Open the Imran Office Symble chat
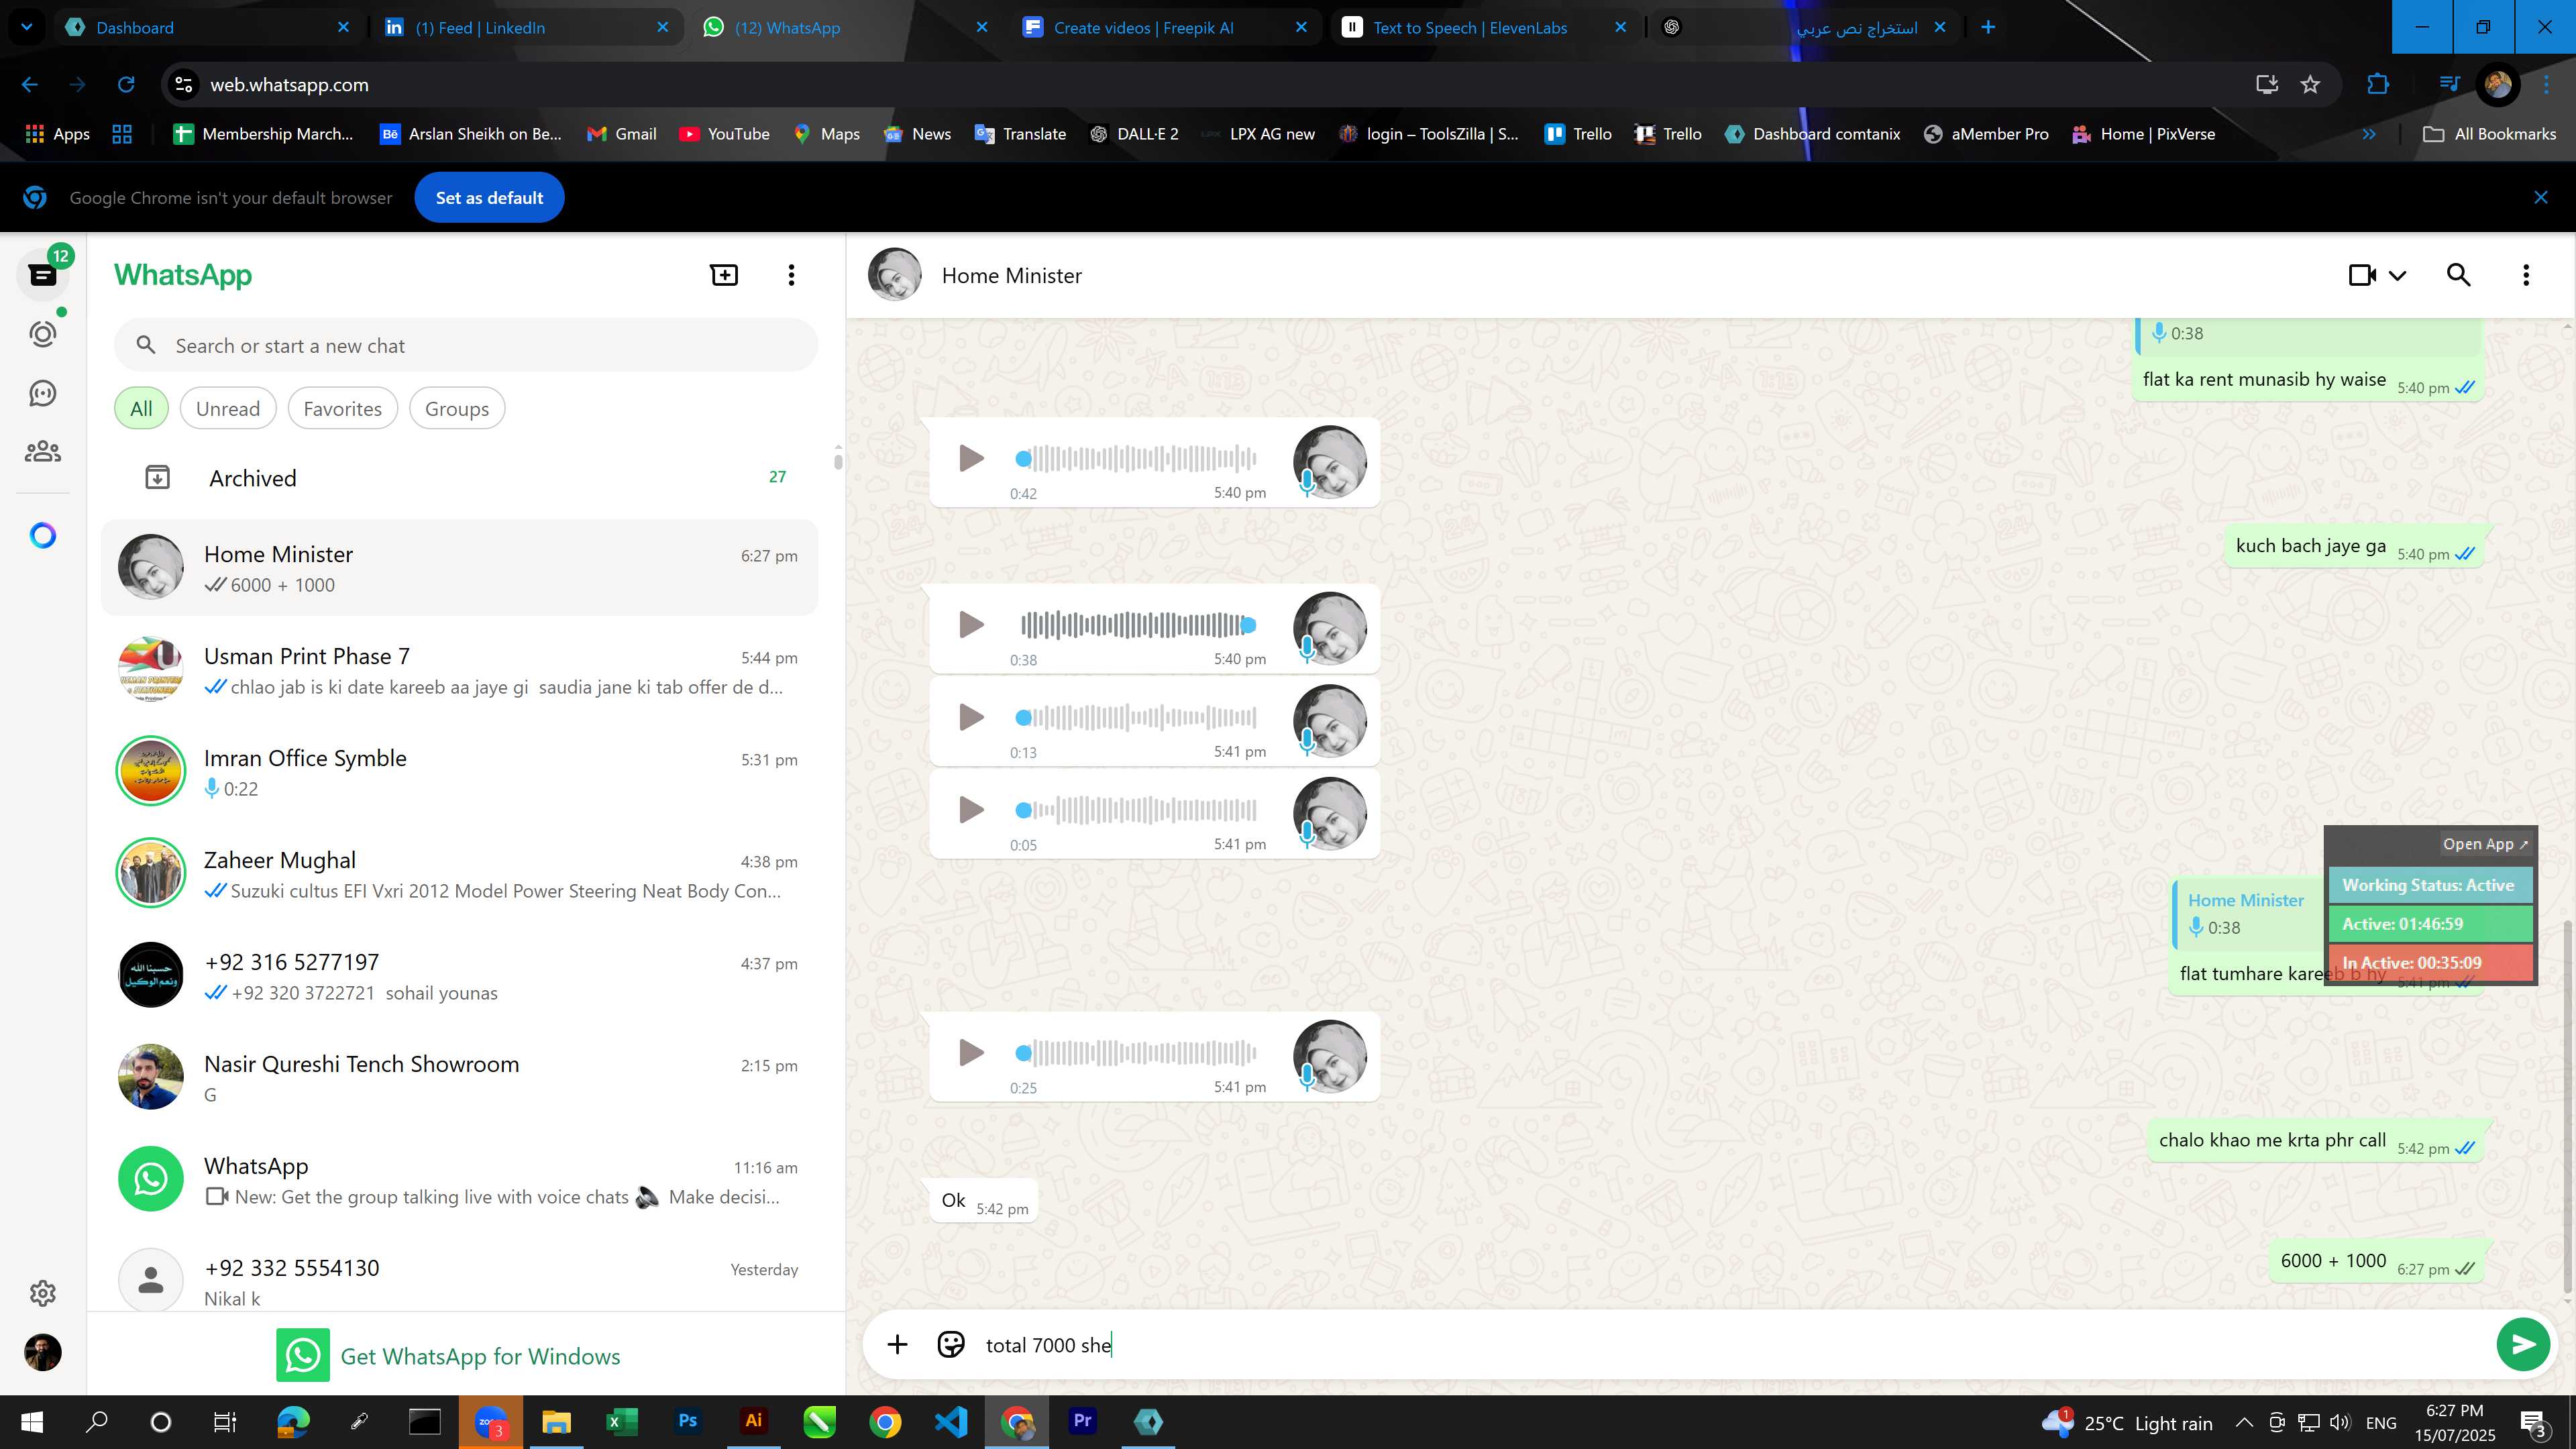The image size is (2576, 1449). point(460,772)
